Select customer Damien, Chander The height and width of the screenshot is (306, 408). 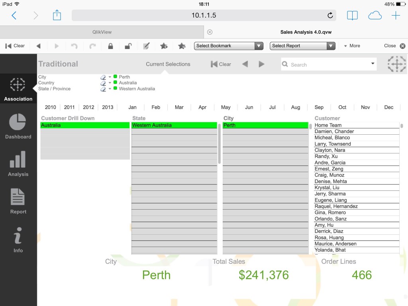point(357,131)
